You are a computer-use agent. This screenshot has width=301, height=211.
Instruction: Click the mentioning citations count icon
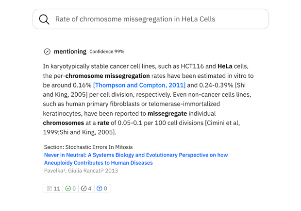click(83, 188)
